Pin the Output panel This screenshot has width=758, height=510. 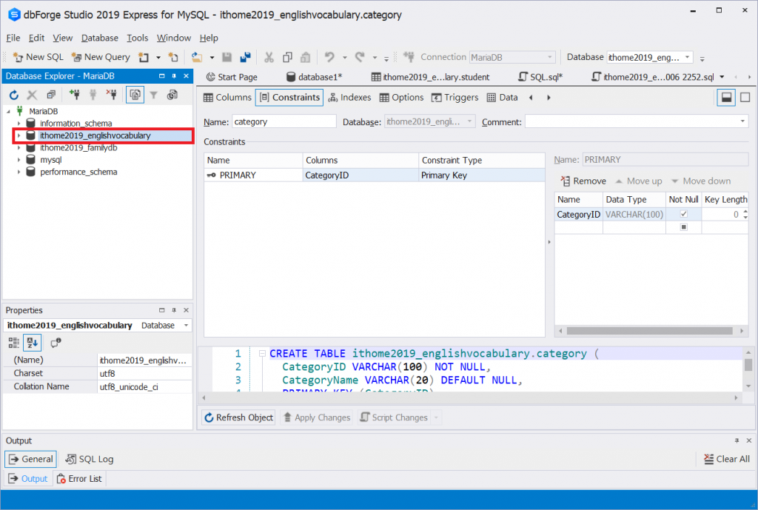(x=737, y=441)
